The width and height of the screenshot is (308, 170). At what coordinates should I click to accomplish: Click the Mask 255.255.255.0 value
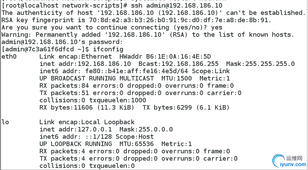pyautogui.click(x=260, y=64)
